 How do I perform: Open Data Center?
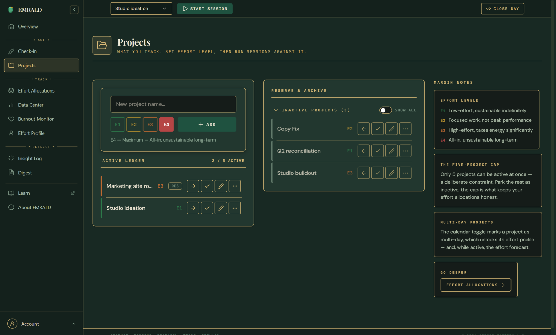pos(41,105)
